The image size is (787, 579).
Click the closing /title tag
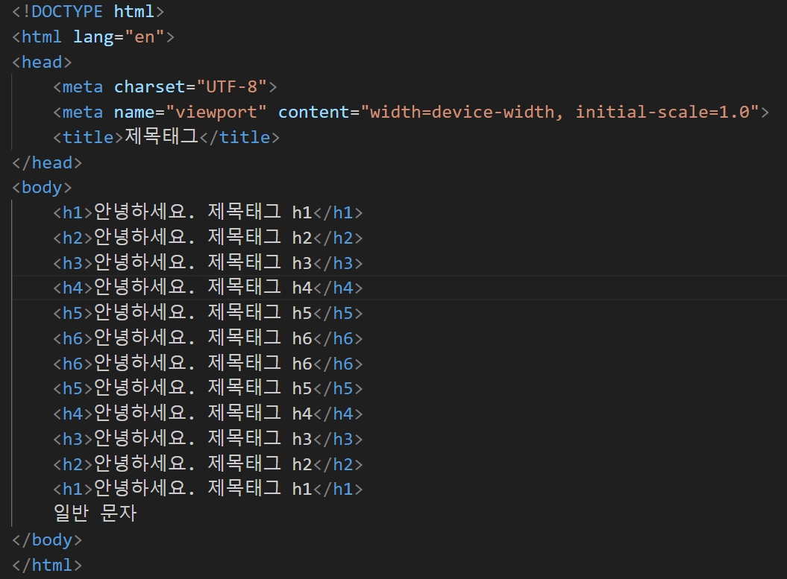click(239, 137)
